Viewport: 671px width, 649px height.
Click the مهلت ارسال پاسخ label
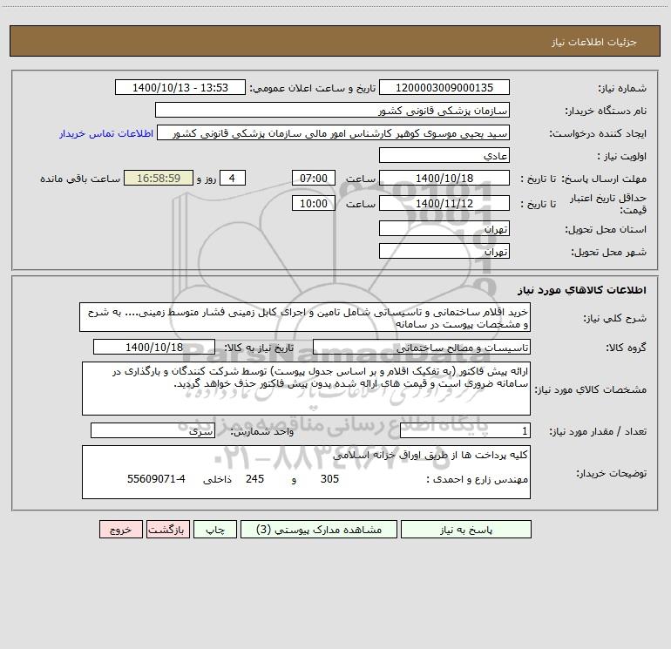(604, 179)
